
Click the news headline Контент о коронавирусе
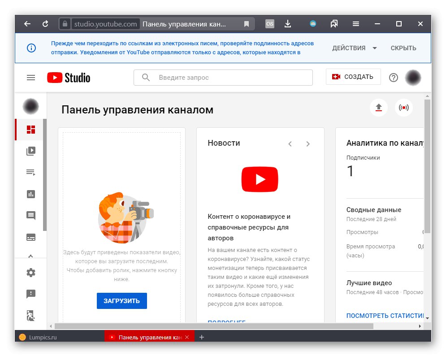pyautogui.click(x=249, y=227)
